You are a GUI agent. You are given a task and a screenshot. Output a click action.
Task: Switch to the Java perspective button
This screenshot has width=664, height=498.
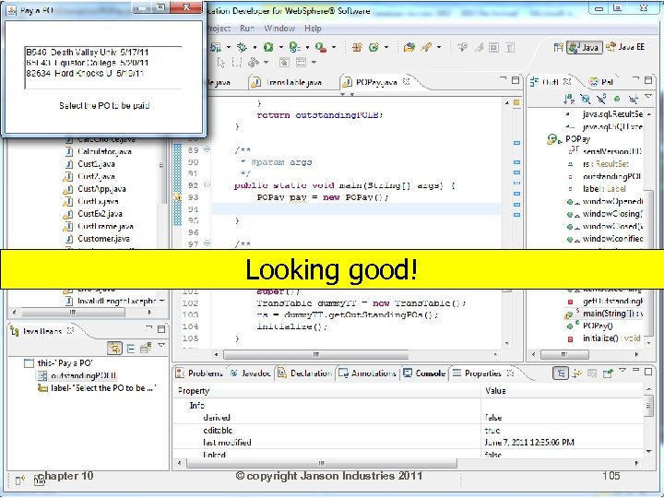coord(585,47)
